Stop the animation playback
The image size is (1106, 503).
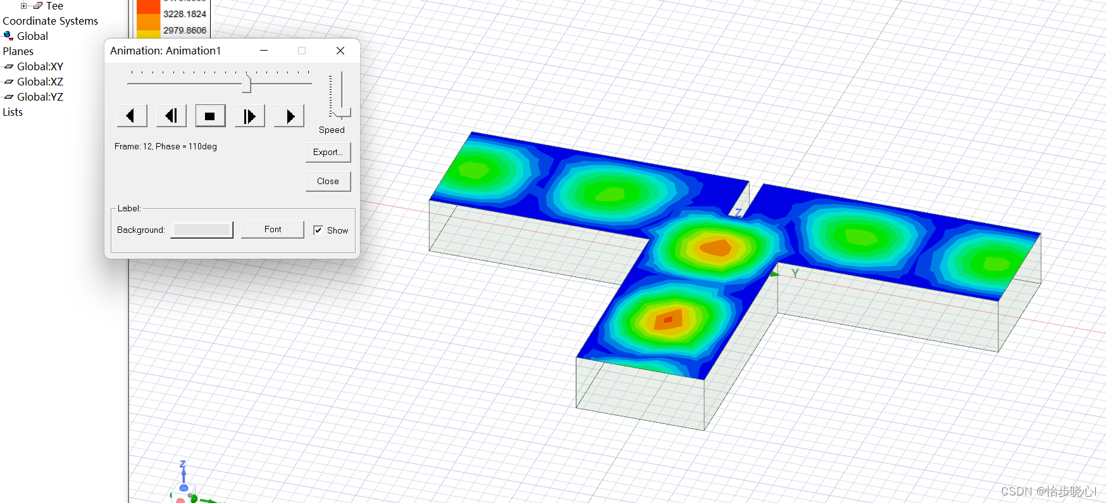click(x=210, y=116)
